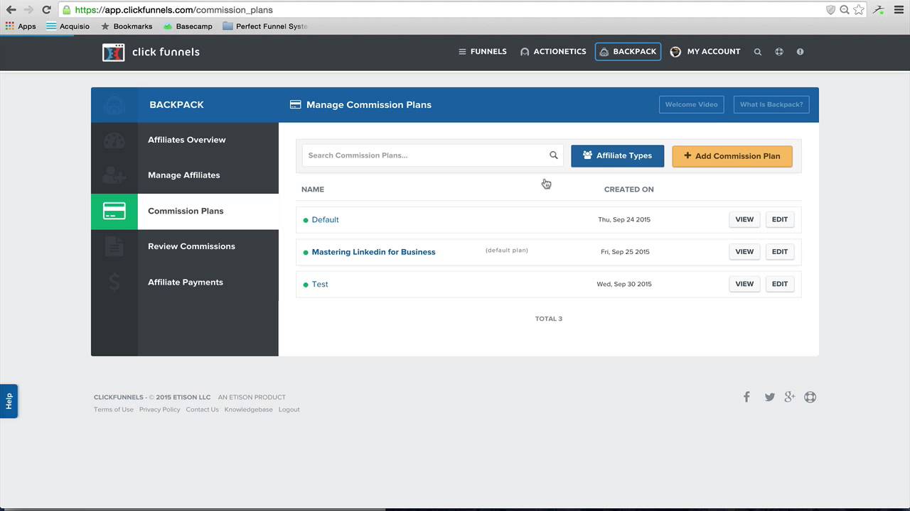The height and width of the screenshot is (511, 910).
Task: Click the Manage Affiliates add-user icon
Action: 114,175
